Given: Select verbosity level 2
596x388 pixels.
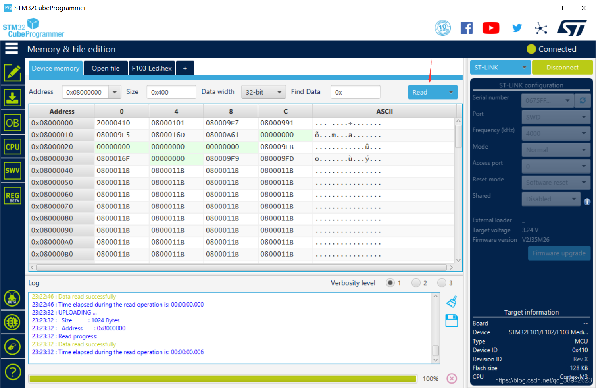Looking at the screenshot, I should pos(416,283).
